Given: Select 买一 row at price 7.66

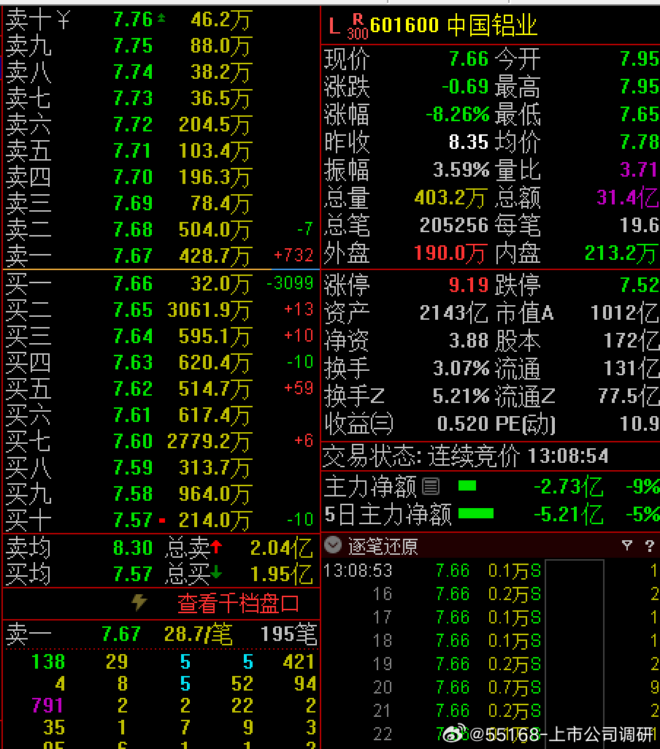Looking at the screenshot, I should (161, 284).
